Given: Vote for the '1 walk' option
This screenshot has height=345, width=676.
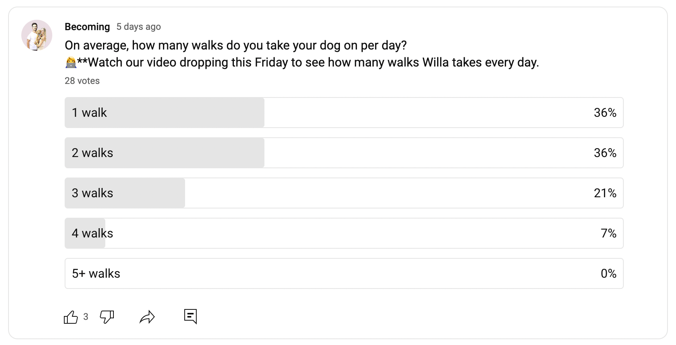Looking at the screenshot, I should [344, 113].
